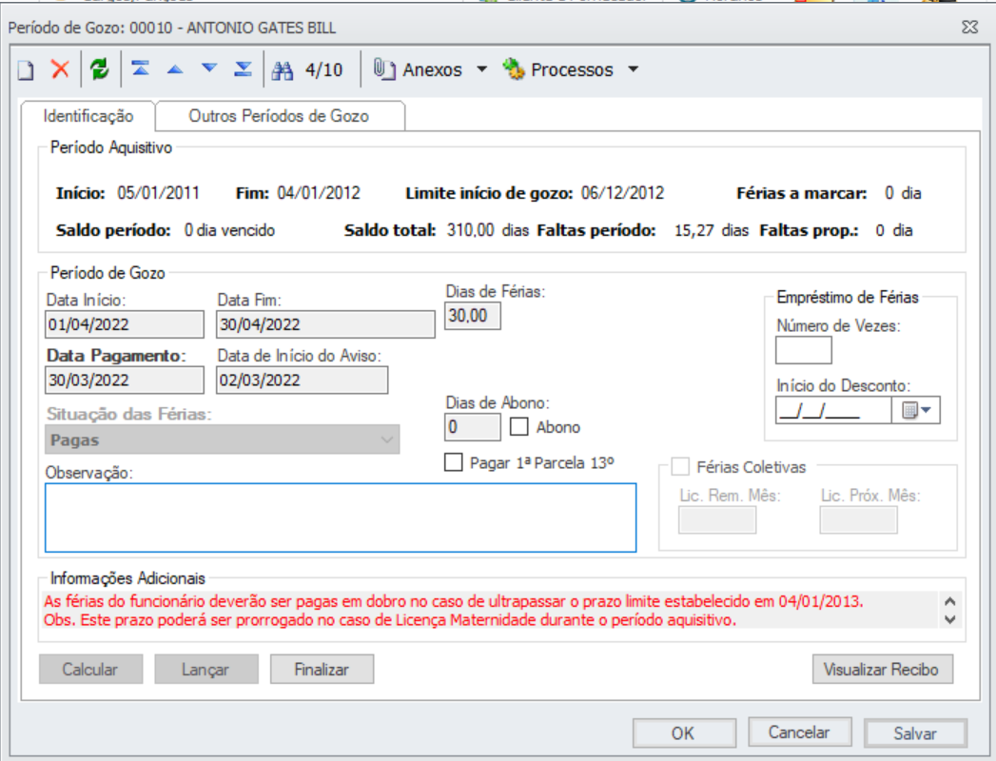This screenshot has width=996, height=761.
Task: Go to last record arrow icon
Action: [x=243, y=68]
